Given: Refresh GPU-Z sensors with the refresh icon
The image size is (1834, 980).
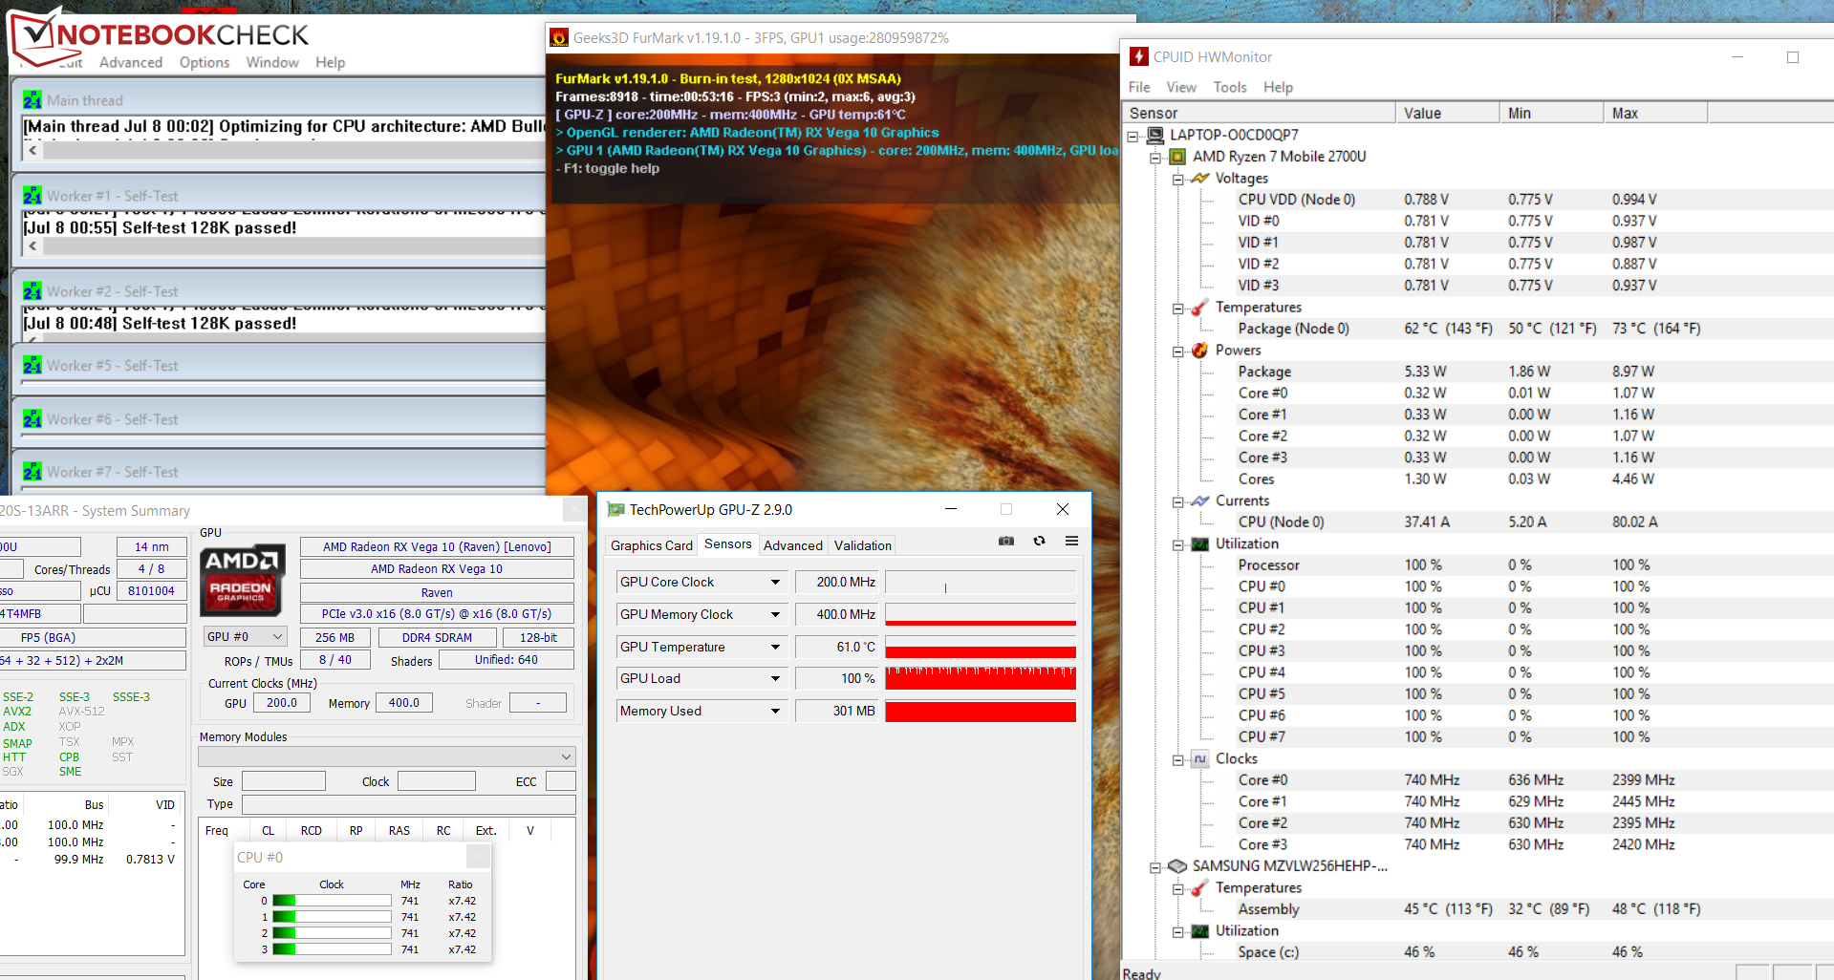Looking at the screenshot, I should pyautogui.click(x=1039, y=542).
